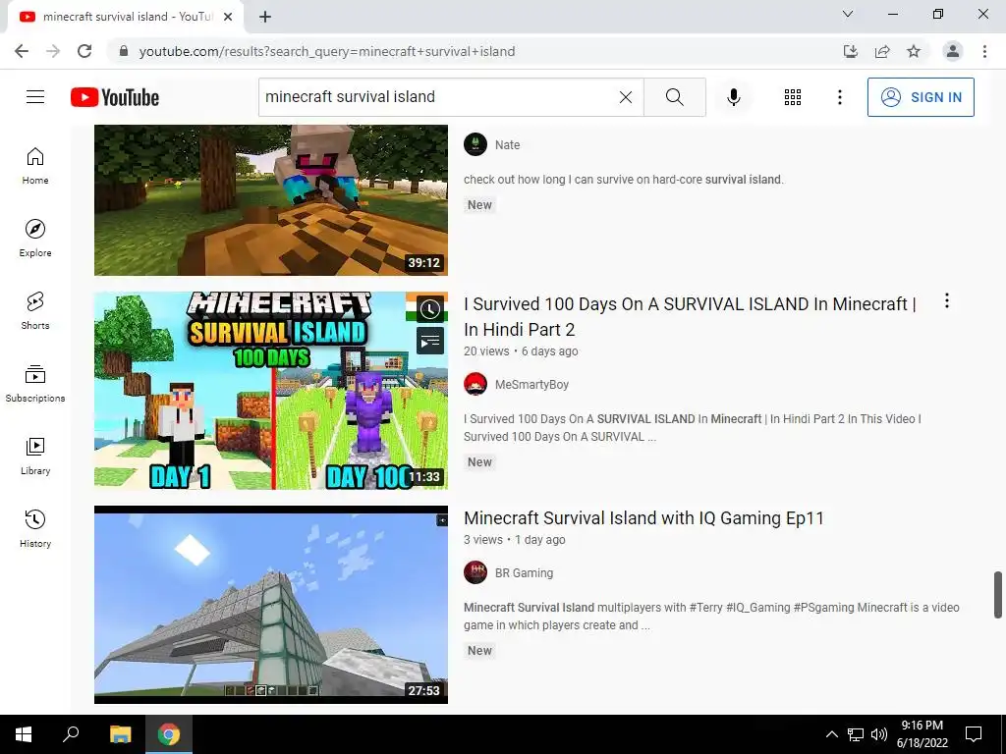
Task: Open the network icon in system tray
Action: (856, 734)
